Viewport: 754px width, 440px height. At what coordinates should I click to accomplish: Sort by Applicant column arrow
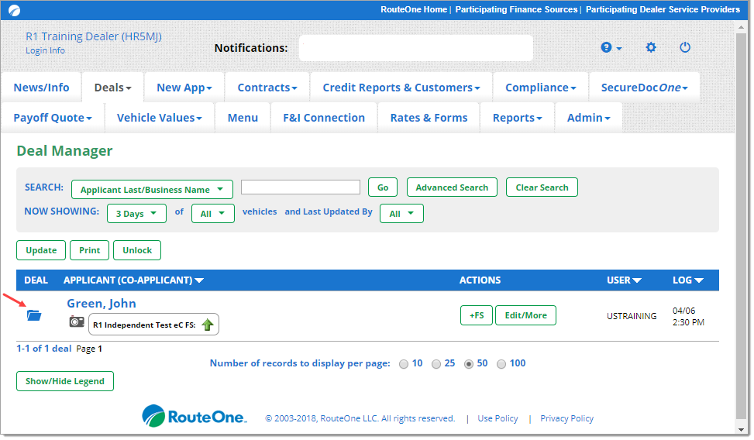[x=199, y=280]
